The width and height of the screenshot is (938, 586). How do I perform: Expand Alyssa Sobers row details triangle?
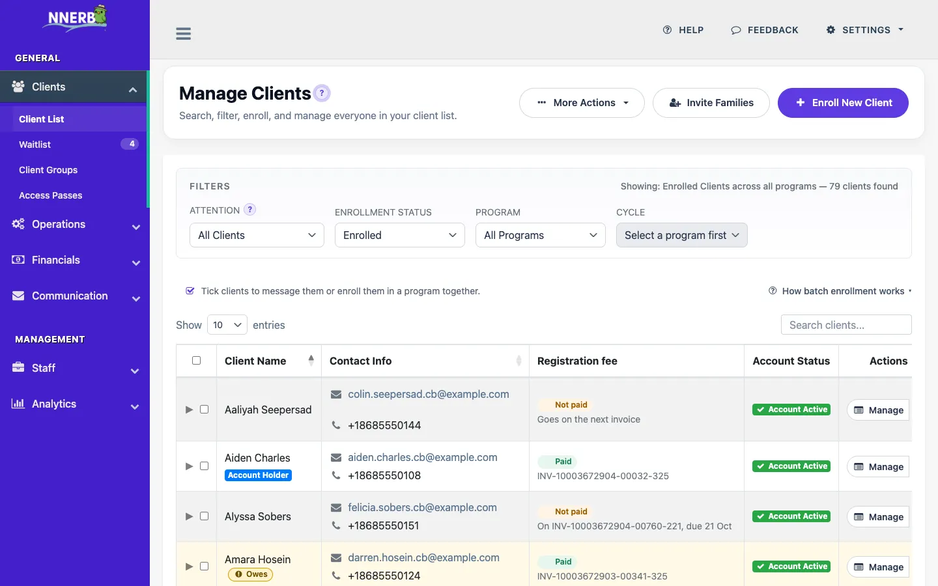(x=189, y=516)
